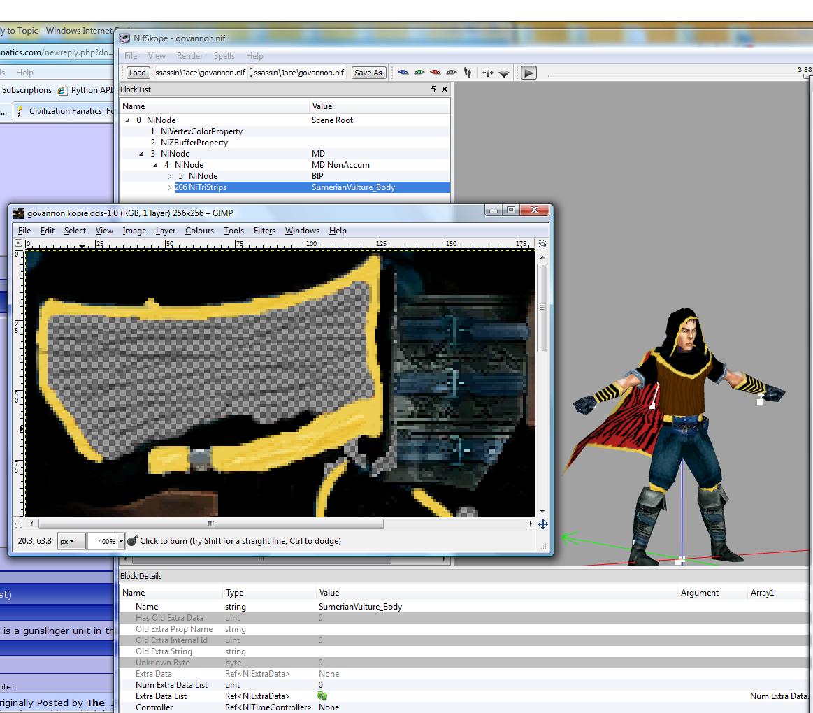Open the GIMP Filters menu
The width and height of the screenshot is (813, 713).
[264, 231]
